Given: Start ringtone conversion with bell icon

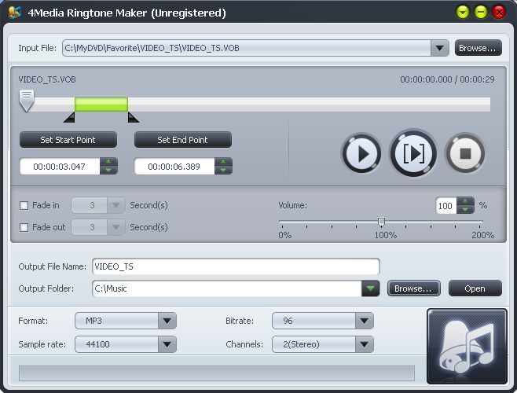Looking at the screenshot, I should pos(467,347).
